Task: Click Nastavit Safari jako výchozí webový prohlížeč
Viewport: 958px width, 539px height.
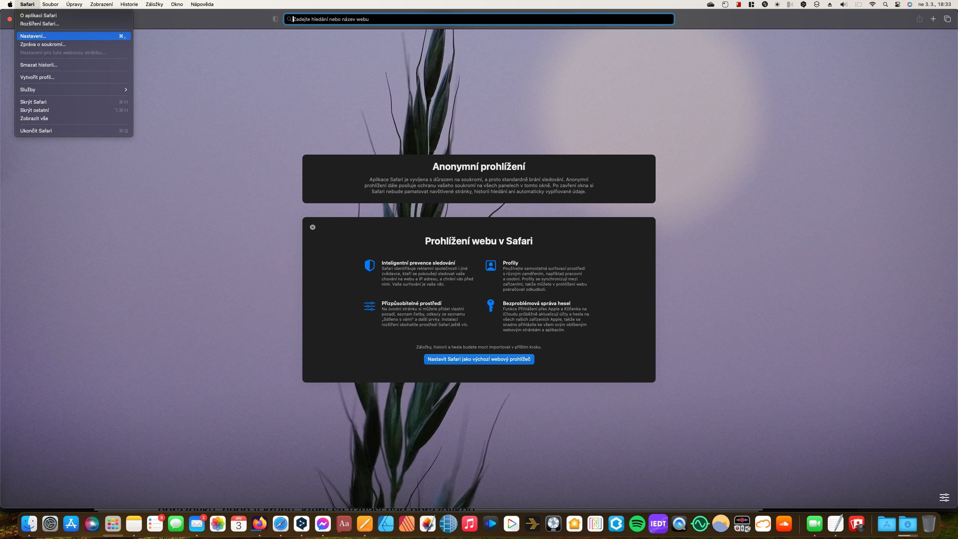Action: pyautogui.click(x=479, y=359)
